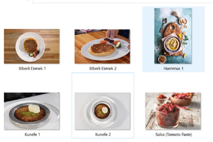Image resolution: width=213 pixels, height=142 pixels.
Task: Click the hand in Biberli Ekmek 2 photo
Action: tap(113, 34)
